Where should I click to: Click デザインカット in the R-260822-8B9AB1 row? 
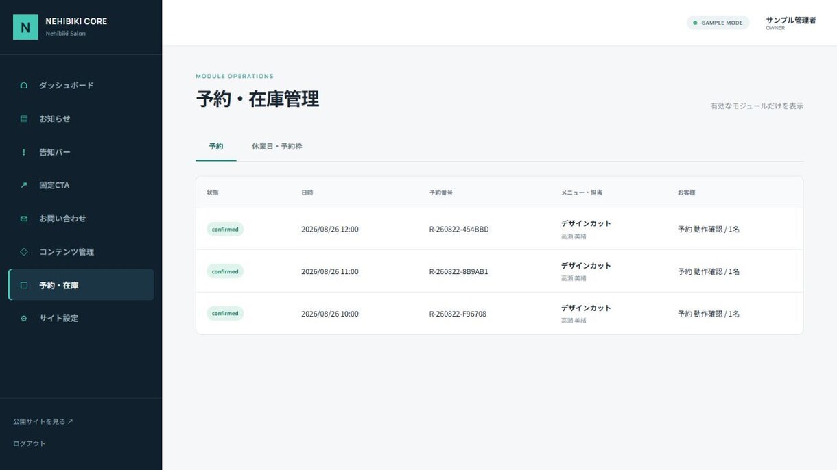coord(586,266)
